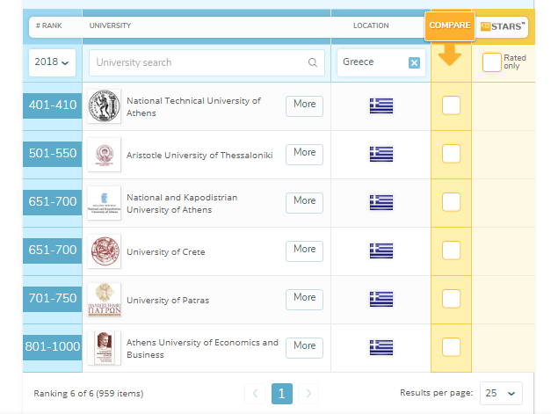Open Athens University of Economics and Business link
The image size is (551, 414).
tap(202, 349)
